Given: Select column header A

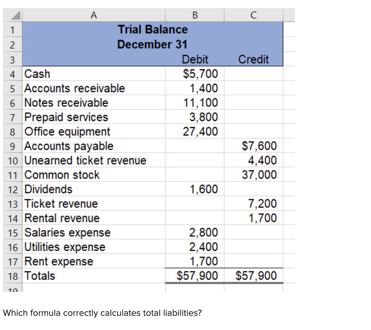Looking at the screenshot, I should [x=94, y=15].
